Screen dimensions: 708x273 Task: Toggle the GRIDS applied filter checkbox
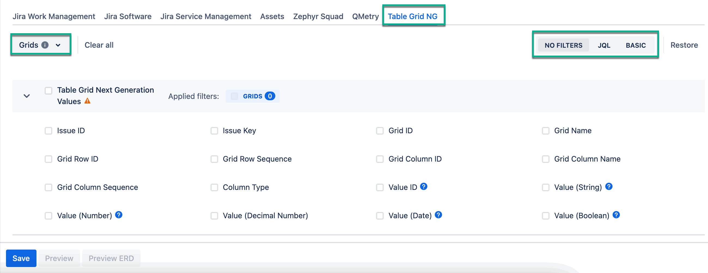[x=234, y=96]
